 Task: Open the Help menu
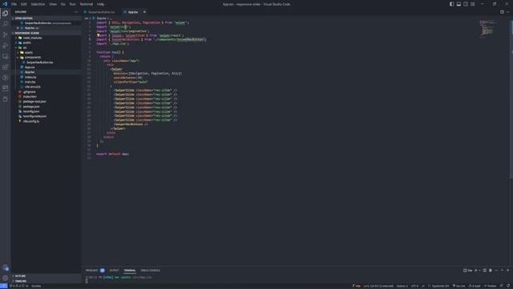(x=100, y=4)
